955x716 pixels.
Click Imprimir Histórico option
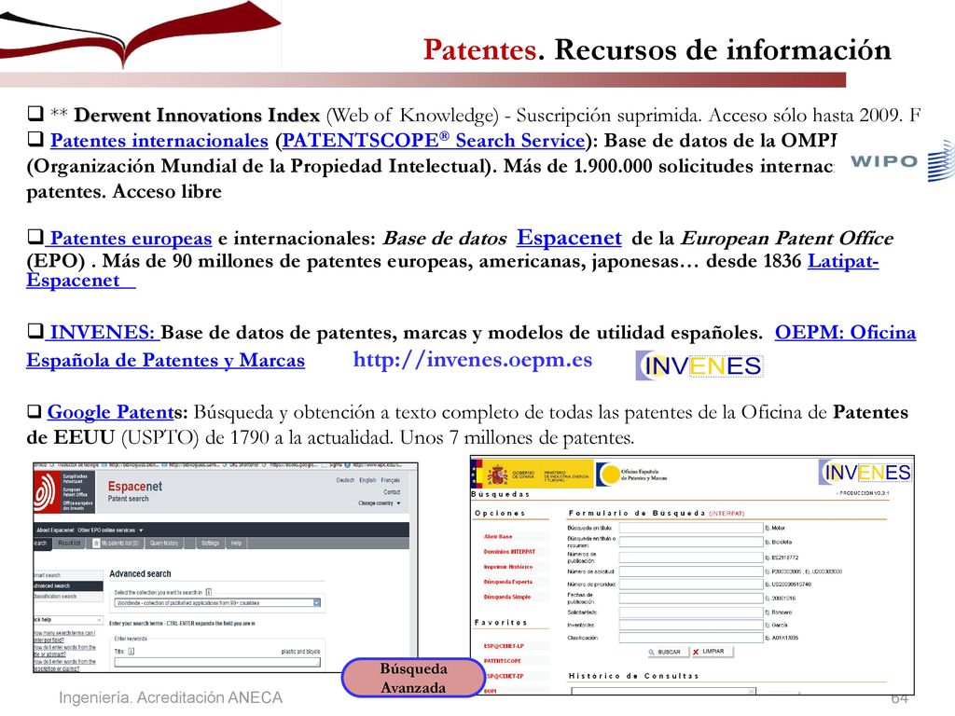[508, 567]
